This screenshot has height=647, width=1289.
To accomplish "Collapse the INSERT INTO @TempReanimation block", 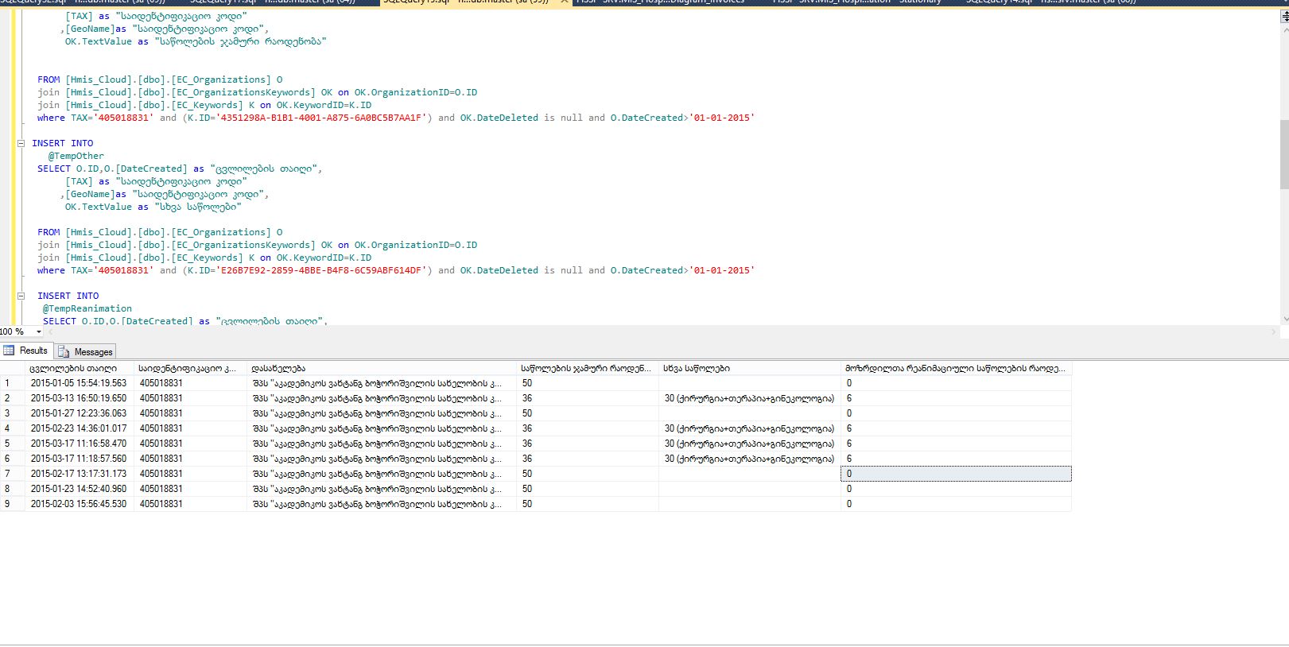I will (21, 296).
